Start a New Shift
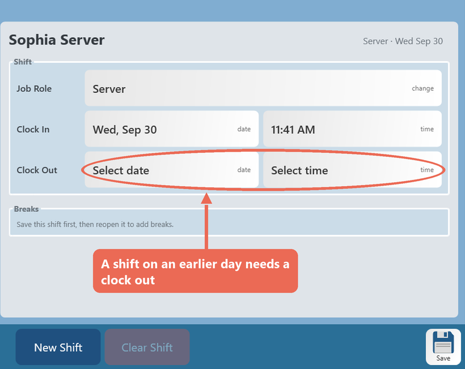Image resolution: width=465 pixels, height=369 pixels. click(x=58, y=347)
